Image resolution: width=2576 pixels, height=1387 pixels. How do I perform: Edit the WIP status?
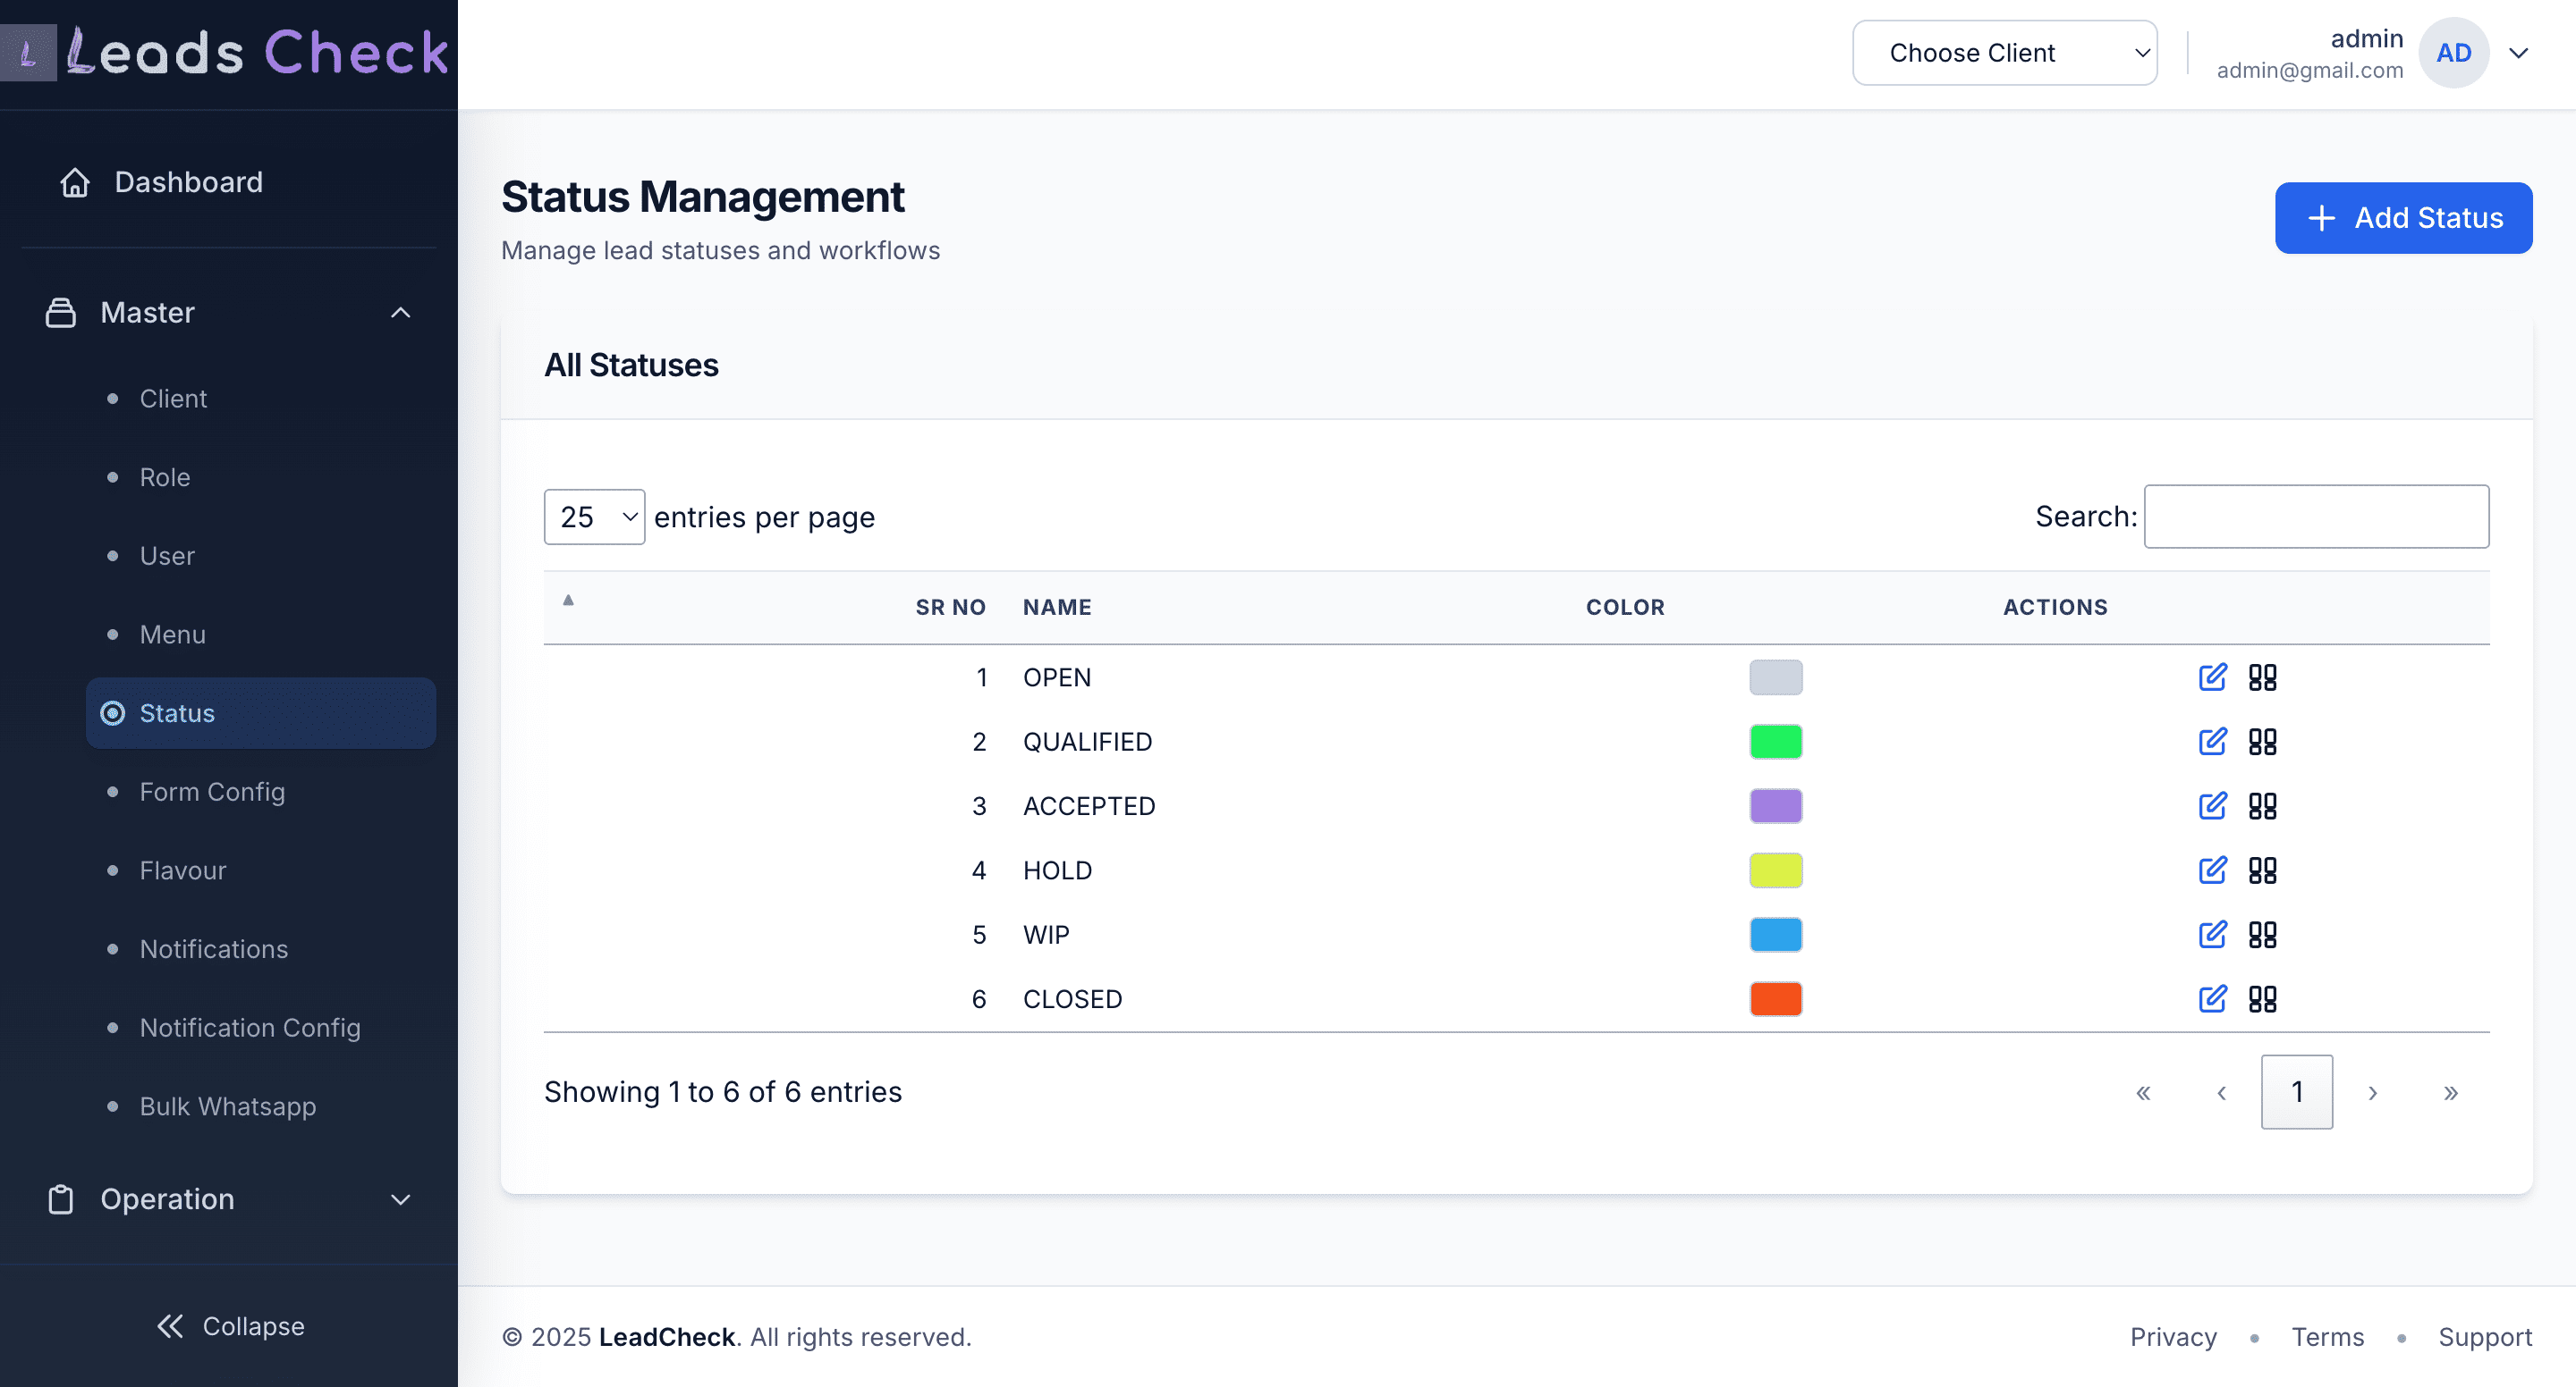pyautogui.click(x=2213, y=934)
